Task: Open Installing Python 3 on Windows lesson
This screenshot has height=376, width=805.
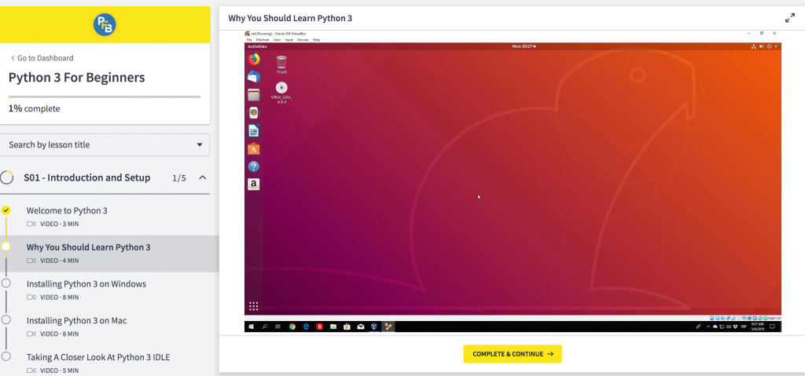Action: tap(86, 284)
